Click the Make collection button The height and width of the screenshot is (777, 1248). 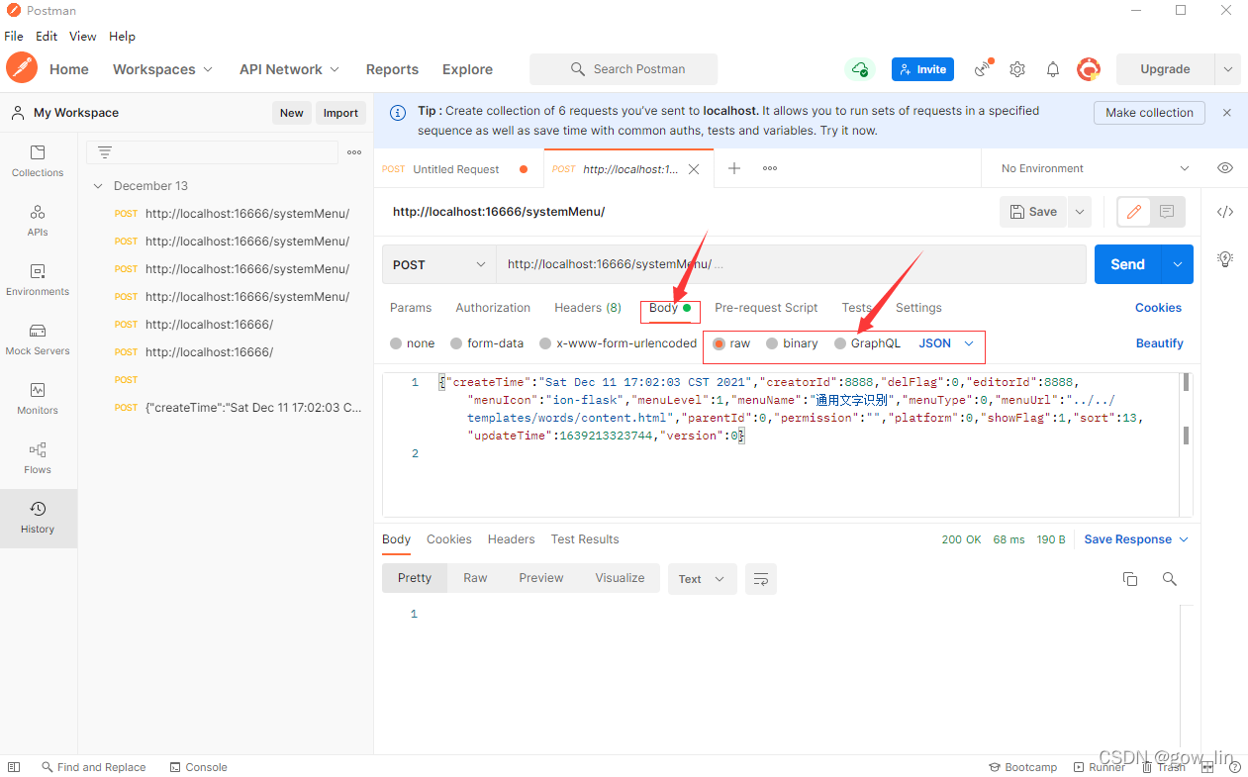[x=1150, y=113]
